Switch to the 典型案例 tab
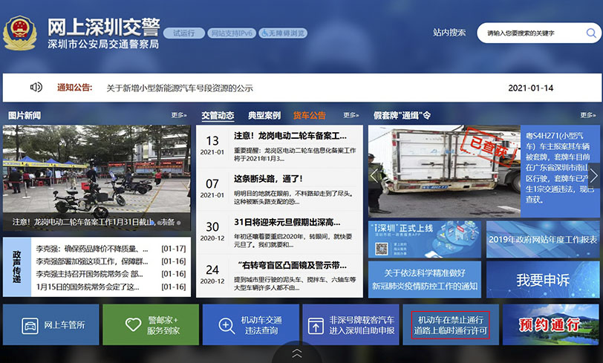603x363 pixels. click(264, 115)
